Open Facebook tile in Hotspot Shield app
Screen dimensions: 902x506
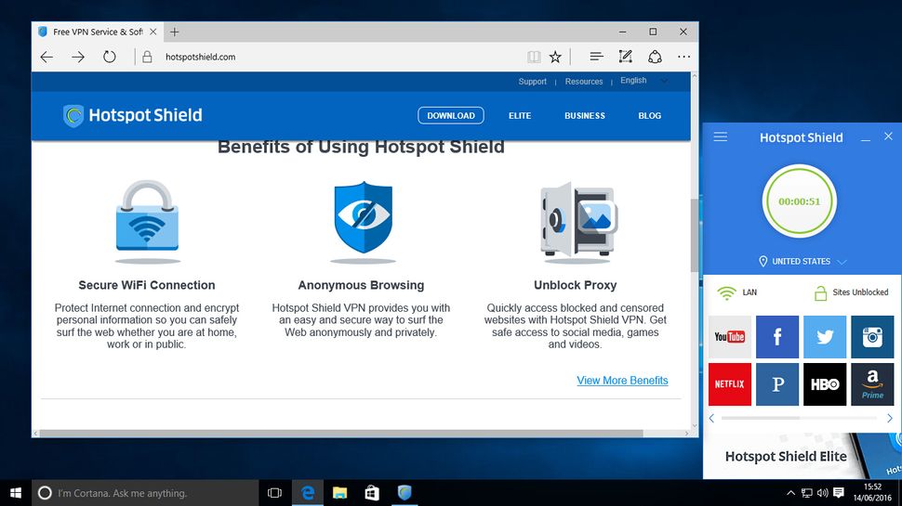777,337
